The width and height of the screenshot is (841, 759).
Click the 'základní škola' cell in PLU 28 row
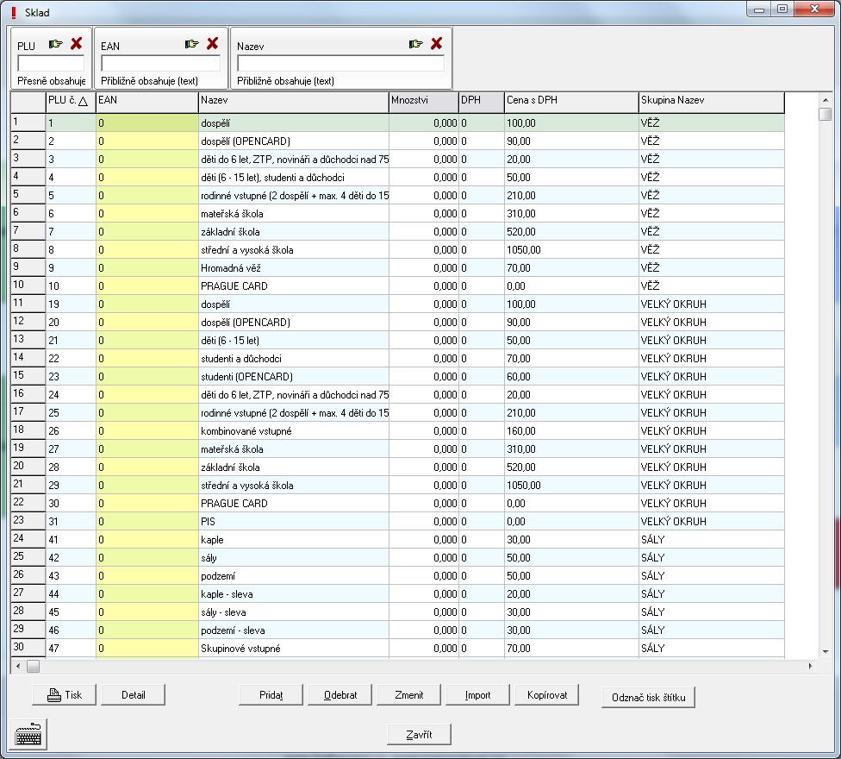pos(293,467)
